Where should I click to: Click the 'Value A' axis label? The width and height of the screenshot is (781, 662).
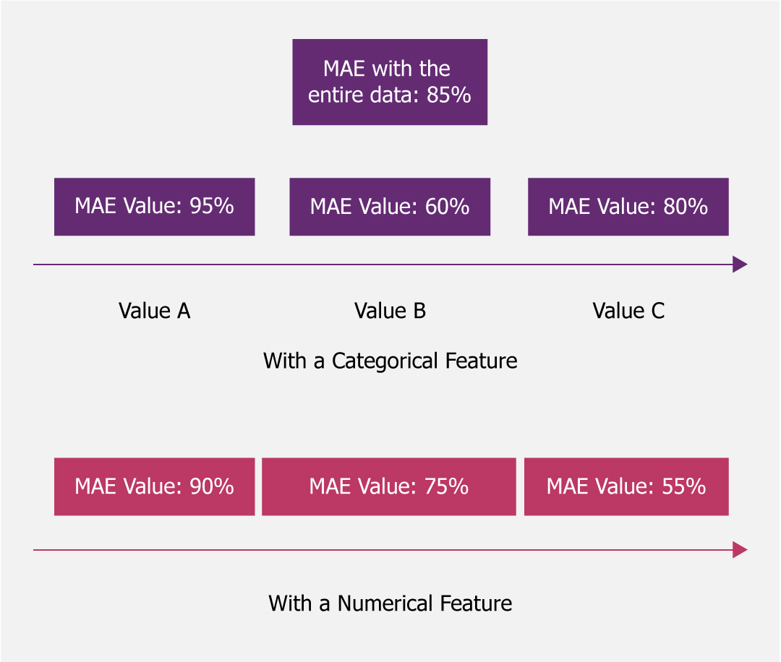tap(154, 311)
